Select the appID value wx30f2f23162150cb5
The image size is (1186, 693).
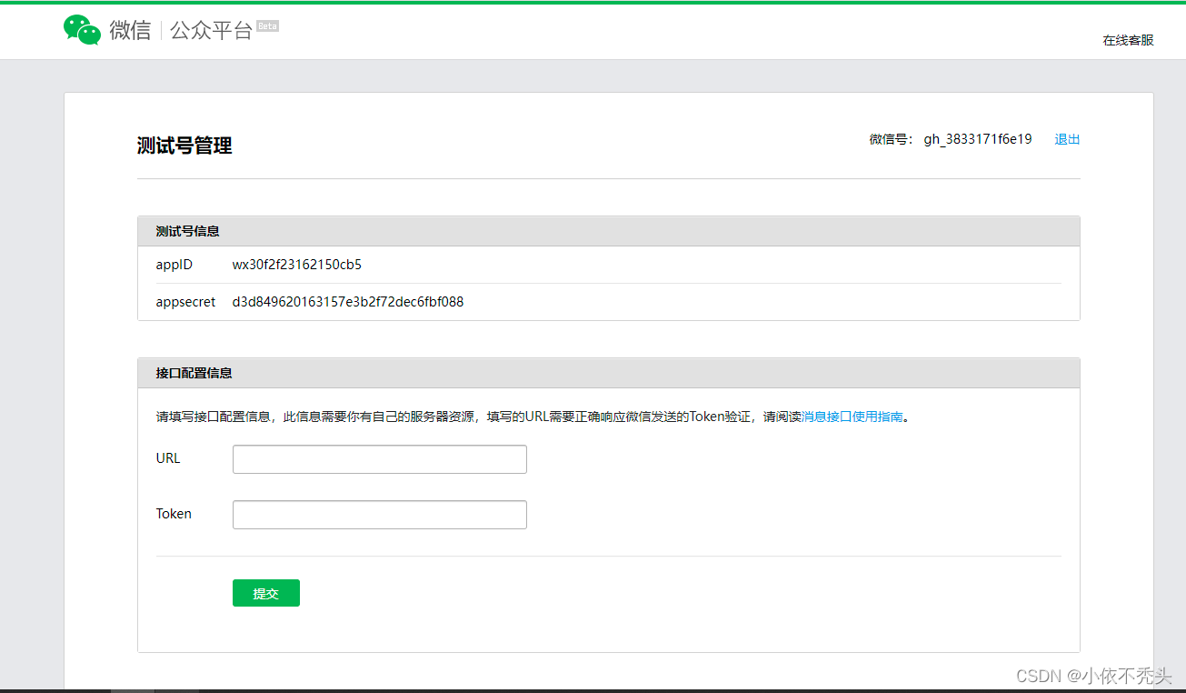coord(297,265)
